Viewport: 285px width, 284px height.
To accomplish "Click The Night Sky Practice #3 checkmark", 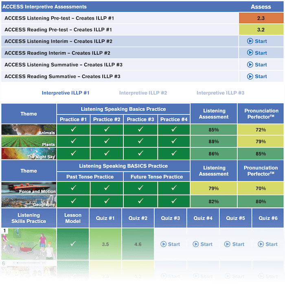I will tap(140, 153).
